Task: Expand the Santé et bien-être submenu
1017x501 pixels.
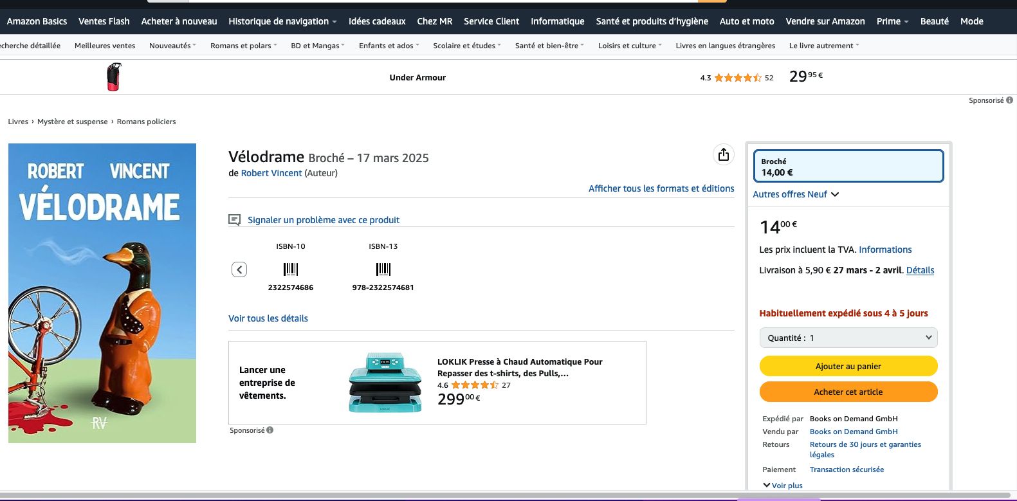Action: (549, 46)
